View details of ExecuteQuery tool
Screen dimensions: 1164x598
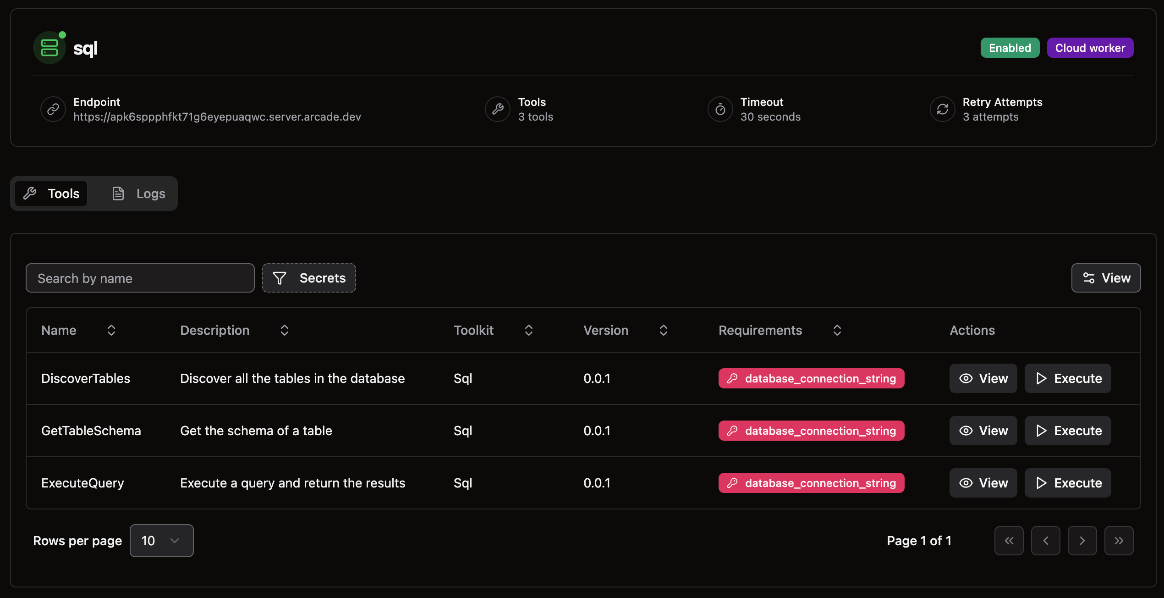983,482
